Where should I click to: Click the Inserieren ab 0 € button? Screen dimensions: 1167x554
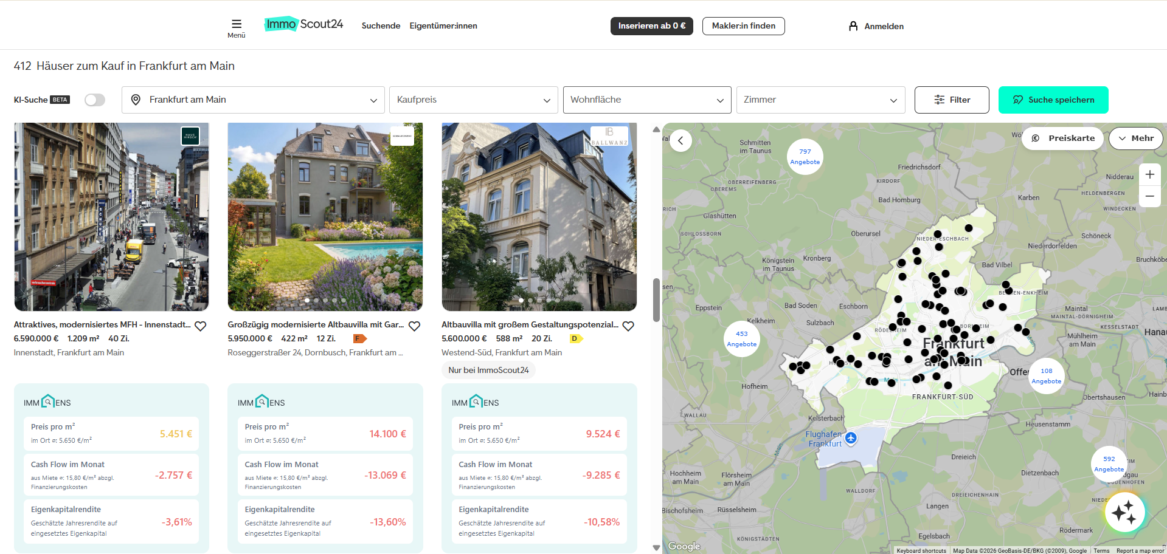click(x=651, y=26)
